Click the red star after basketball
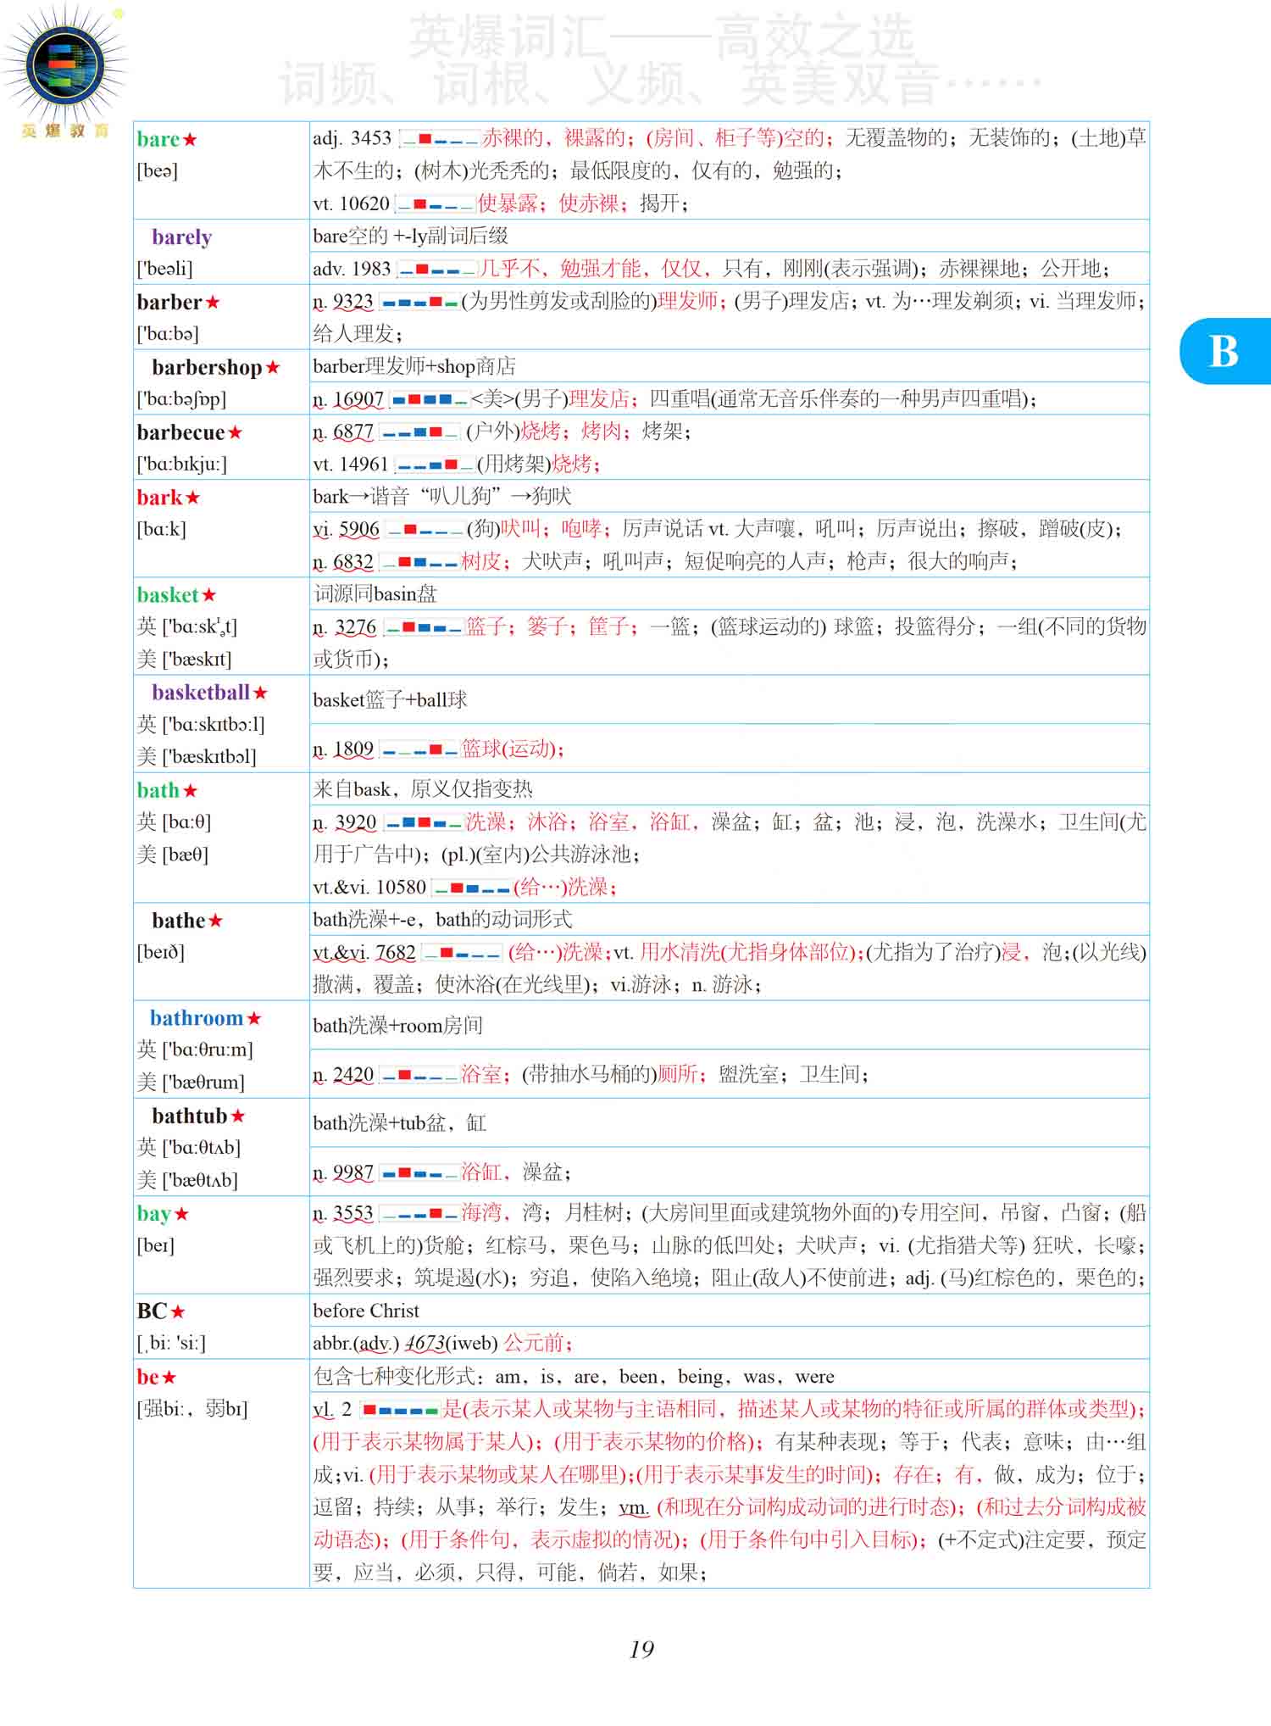The height and width of the screenshot is (1726, 1271). [x=260, y=693]
